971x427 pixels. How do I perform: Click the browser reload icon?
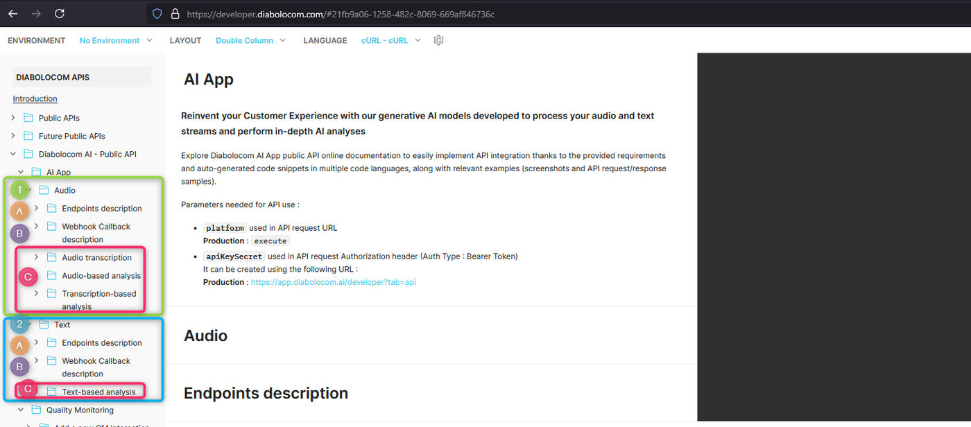[x=60, y=14]
